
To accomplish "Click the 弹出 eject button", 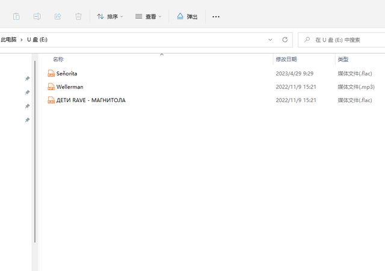I will coord(187,16).
